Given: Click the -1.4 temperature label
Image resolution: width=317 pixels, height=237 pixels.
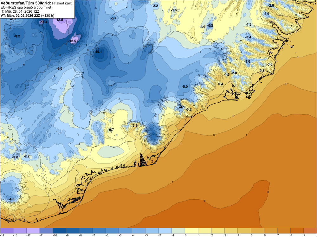Looking at the screenshot, I should (x=202, y=27).
